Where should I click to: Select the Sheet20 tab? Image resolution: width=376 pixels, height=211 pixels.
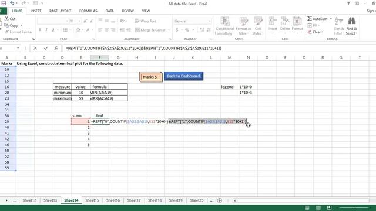click(x=197, y=200)
